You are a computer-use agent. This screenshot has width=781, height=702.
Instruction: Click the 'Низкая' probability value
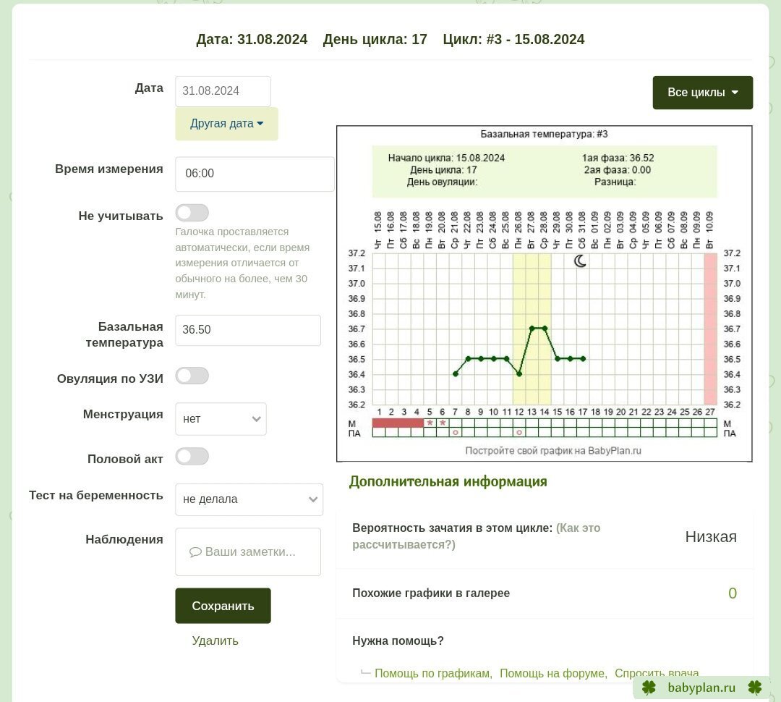point(711,536)
